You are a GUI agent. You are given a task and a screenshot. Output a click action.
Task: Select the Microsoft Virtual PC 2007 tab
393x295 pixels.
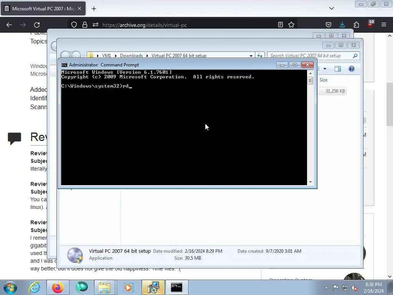[x=43, y=8]
